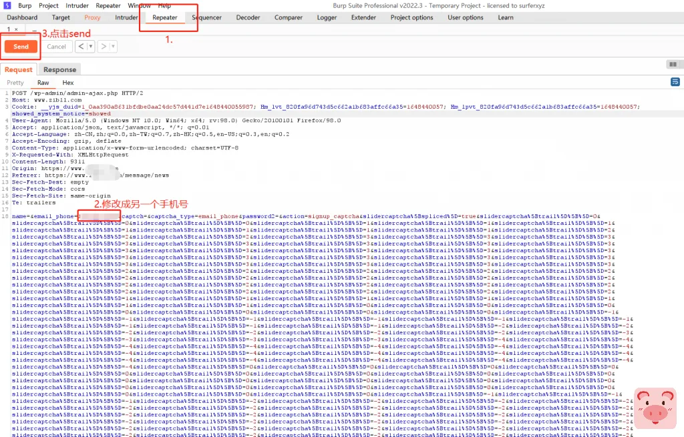This screenshot has height=437, width=684.
Task: Click the Sec-Fetch-Dest: empty line
Action: point(50,182)
